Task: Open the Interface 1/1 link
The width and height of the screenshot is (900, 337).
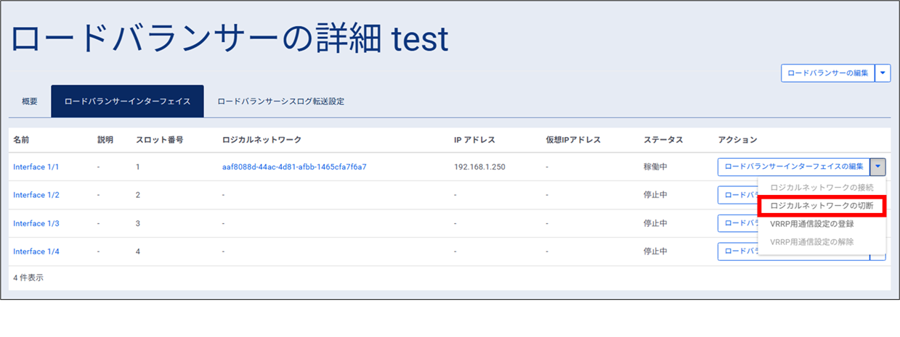Action: (36, 167)
